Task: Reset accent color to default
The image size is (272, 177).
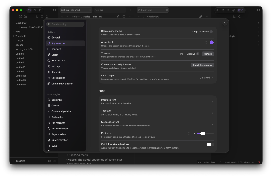Action: click(x=206, y=42)
